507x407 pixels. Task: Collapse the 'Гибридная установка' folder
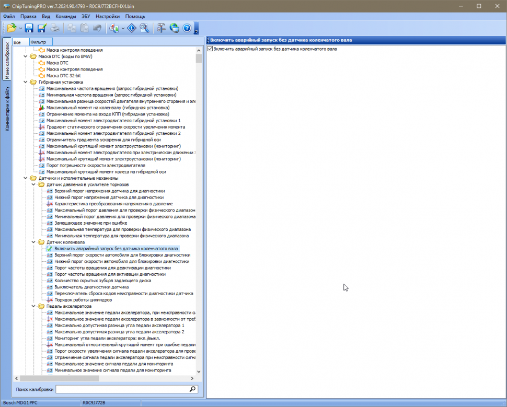[x=26, y=82]
